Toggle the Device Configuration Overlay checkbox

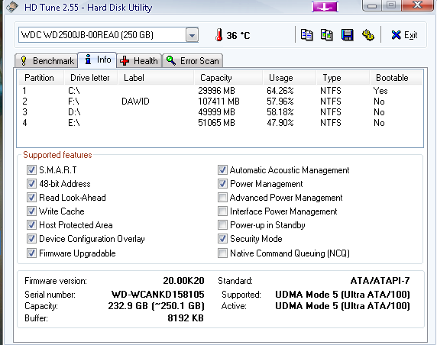[x=31, y=239]
